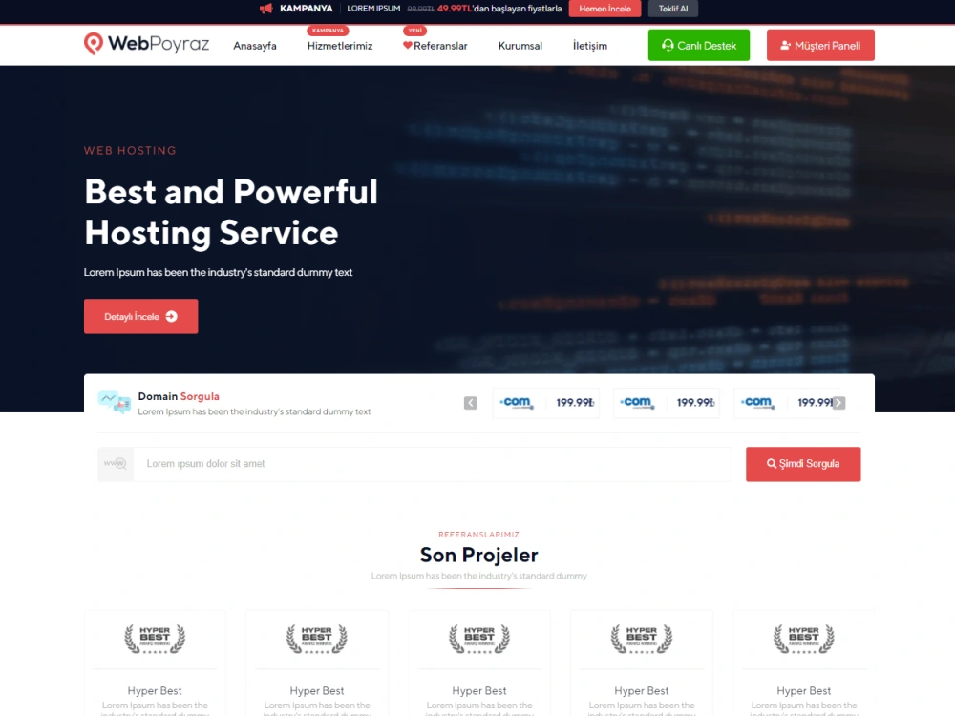Open Canlı Destek live support
955x716 pixels.
coord(699,45)
